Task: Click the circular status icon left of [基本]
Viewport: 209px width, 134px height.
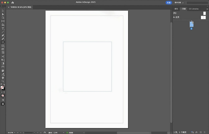Action: point(45,133)
